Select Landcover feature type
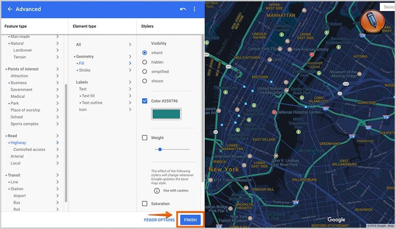Screen dimensions: 396x229 (x=22, y=50)
